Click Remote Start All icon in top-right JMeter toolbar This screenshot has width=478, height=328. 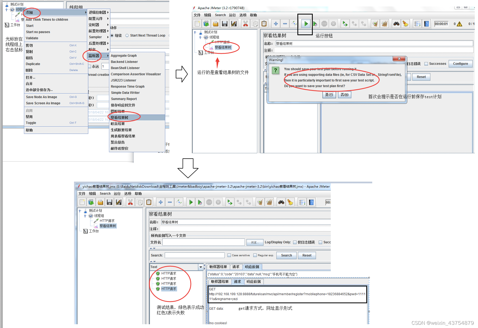(345, 24)
